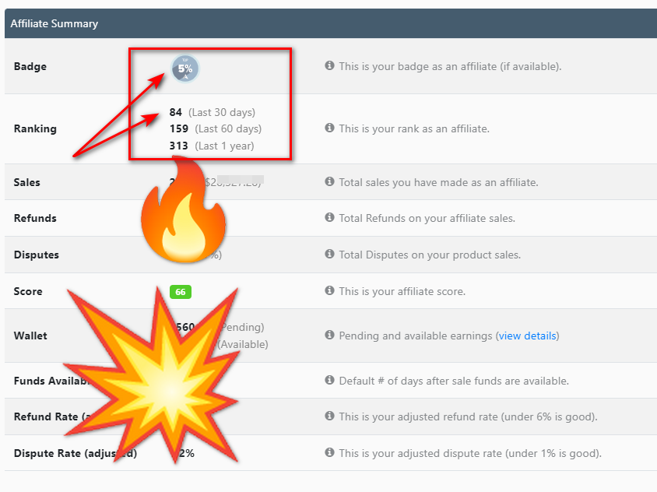The image size is (657, 492).
Task: Click info icon for adjusted refund rate
Action: click(330, 416)
